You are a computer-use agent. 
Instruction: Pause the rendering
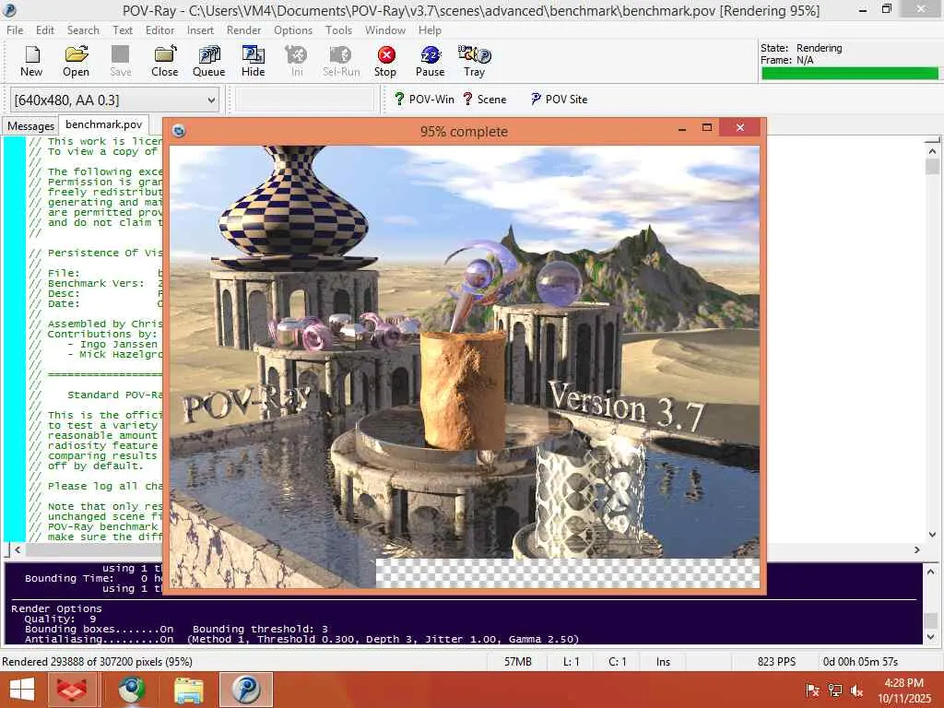430,62
